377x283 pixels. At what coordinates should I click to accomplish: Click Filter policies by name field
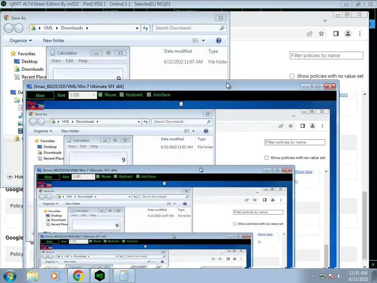[327, 55]
